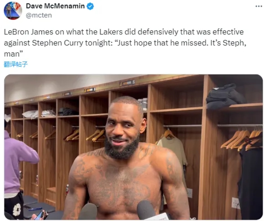This screenshot has width=264, height=221.
Task: Click the right gray microphone in video
Action: [146, 210]
